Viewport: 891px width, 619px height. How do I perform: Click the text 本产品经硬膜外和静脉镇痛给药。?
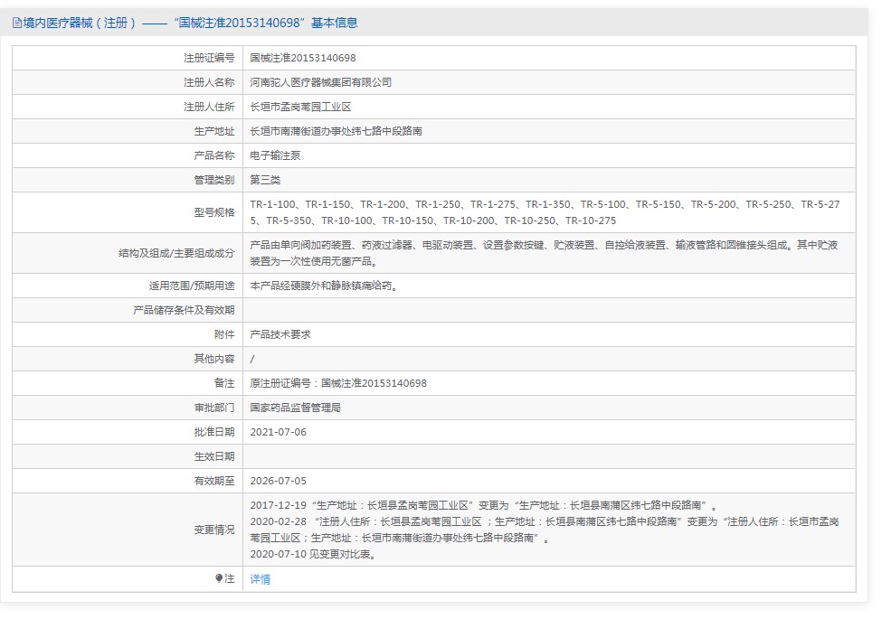(325, 286)
